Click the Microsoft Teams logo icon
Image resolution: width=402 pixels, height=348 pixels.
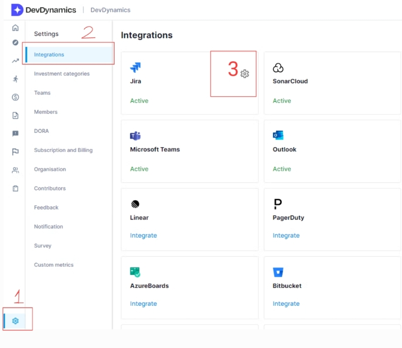(x=136, y=136)
